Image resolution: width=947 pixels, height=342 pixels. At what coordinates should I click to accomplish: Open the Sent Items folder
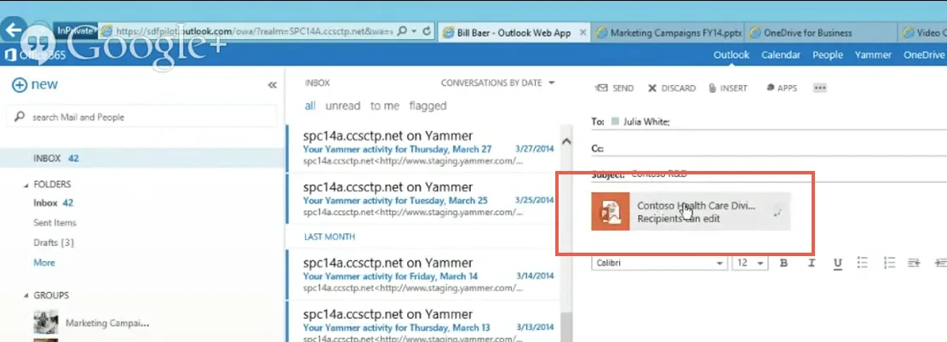pos(55,223)
